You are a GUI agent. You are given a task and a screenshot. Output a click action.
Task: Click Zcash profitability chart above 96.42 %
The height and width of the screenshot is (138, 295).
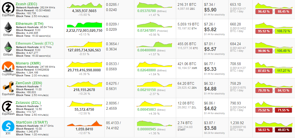tap(274, 6)
